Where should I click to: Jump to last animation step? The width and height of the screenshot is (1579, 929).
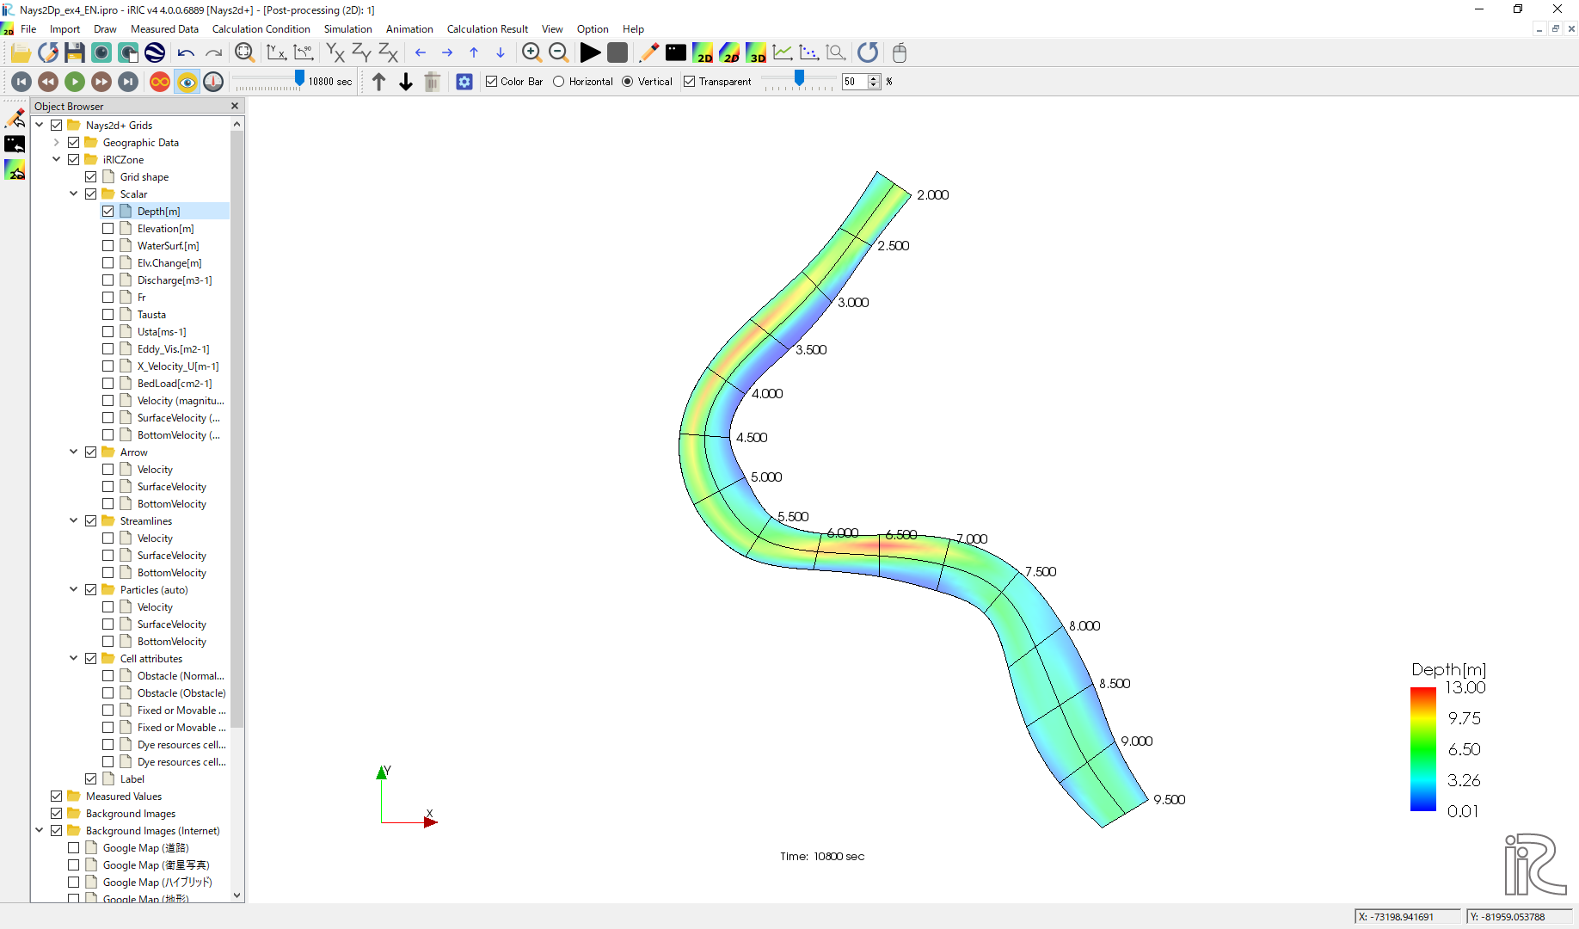128,82
